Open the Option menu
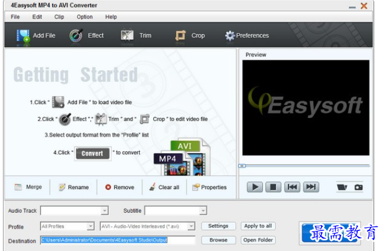This screenshot has width=383, height=251. point(84,17)
